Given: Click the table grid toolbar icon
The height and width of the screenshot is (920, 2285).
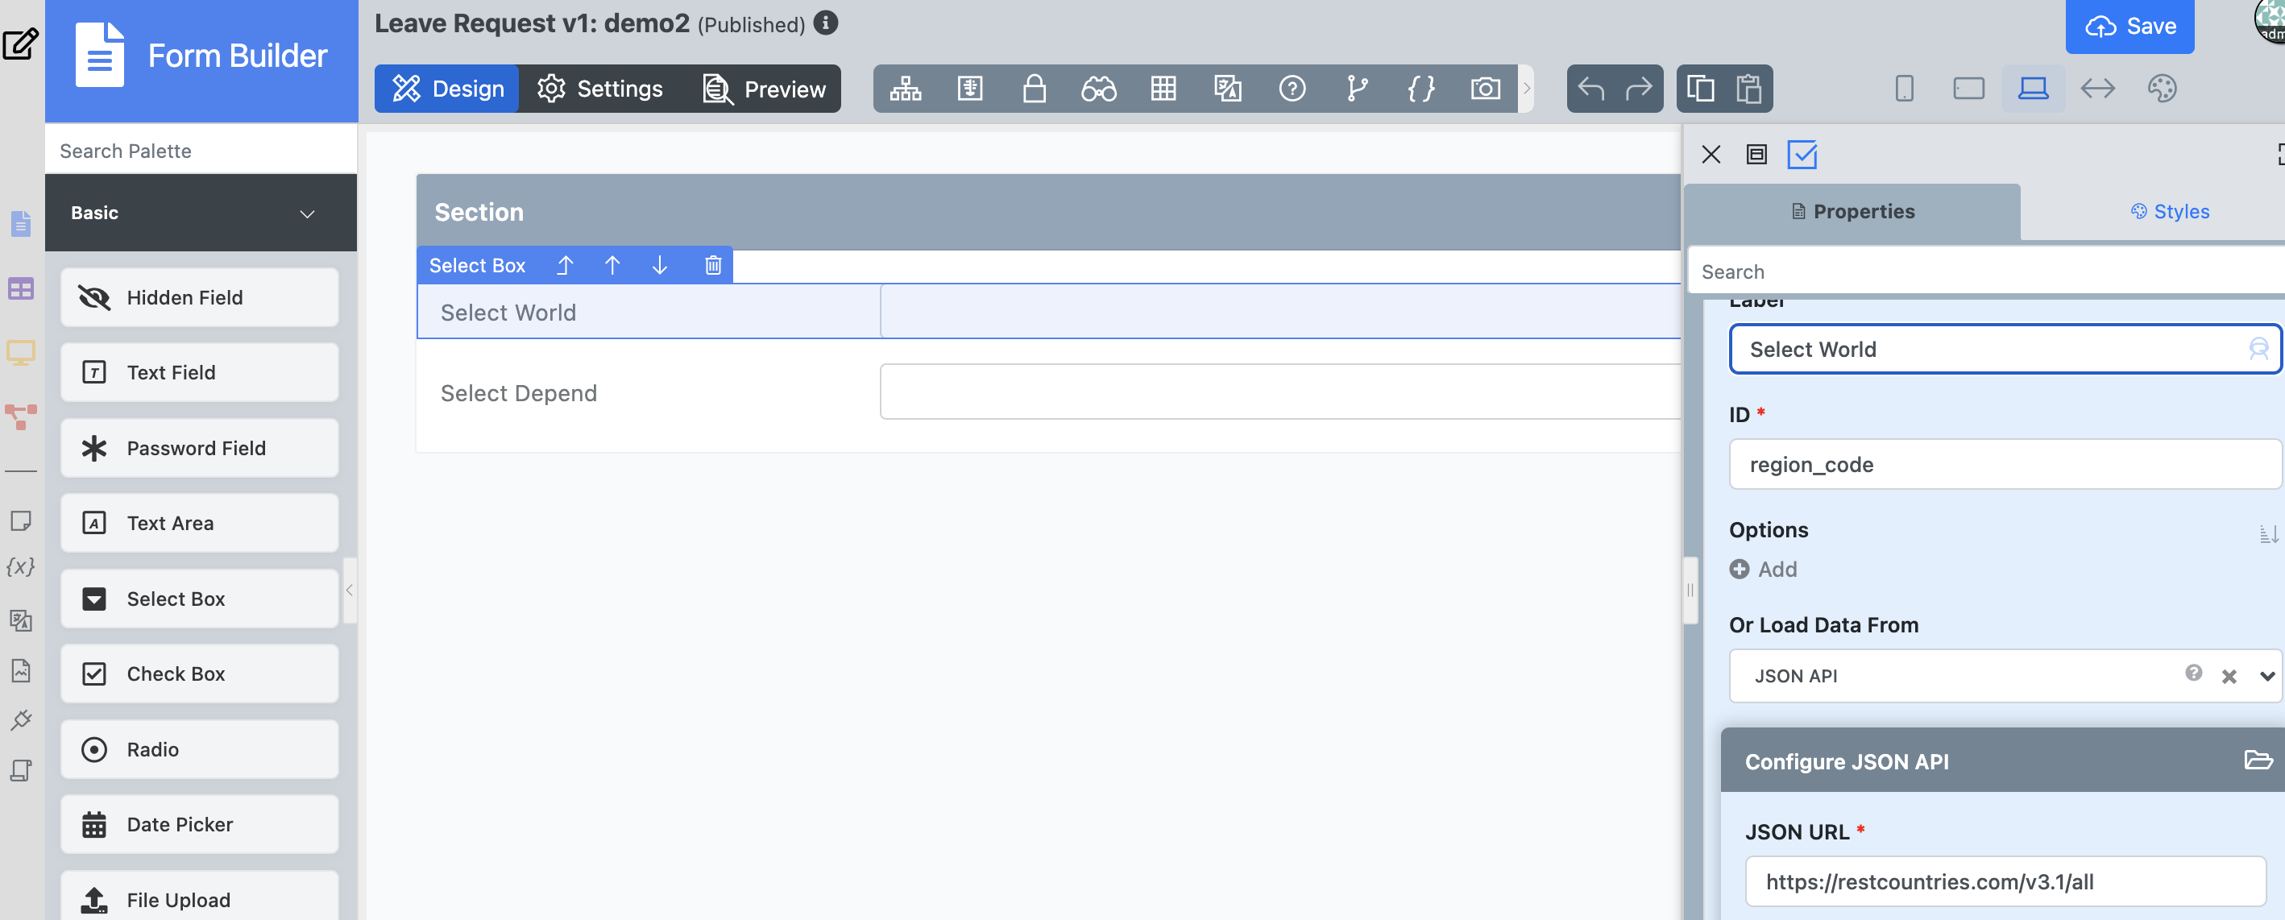Looking at the screenshot, I should [x=1163, y=89].
